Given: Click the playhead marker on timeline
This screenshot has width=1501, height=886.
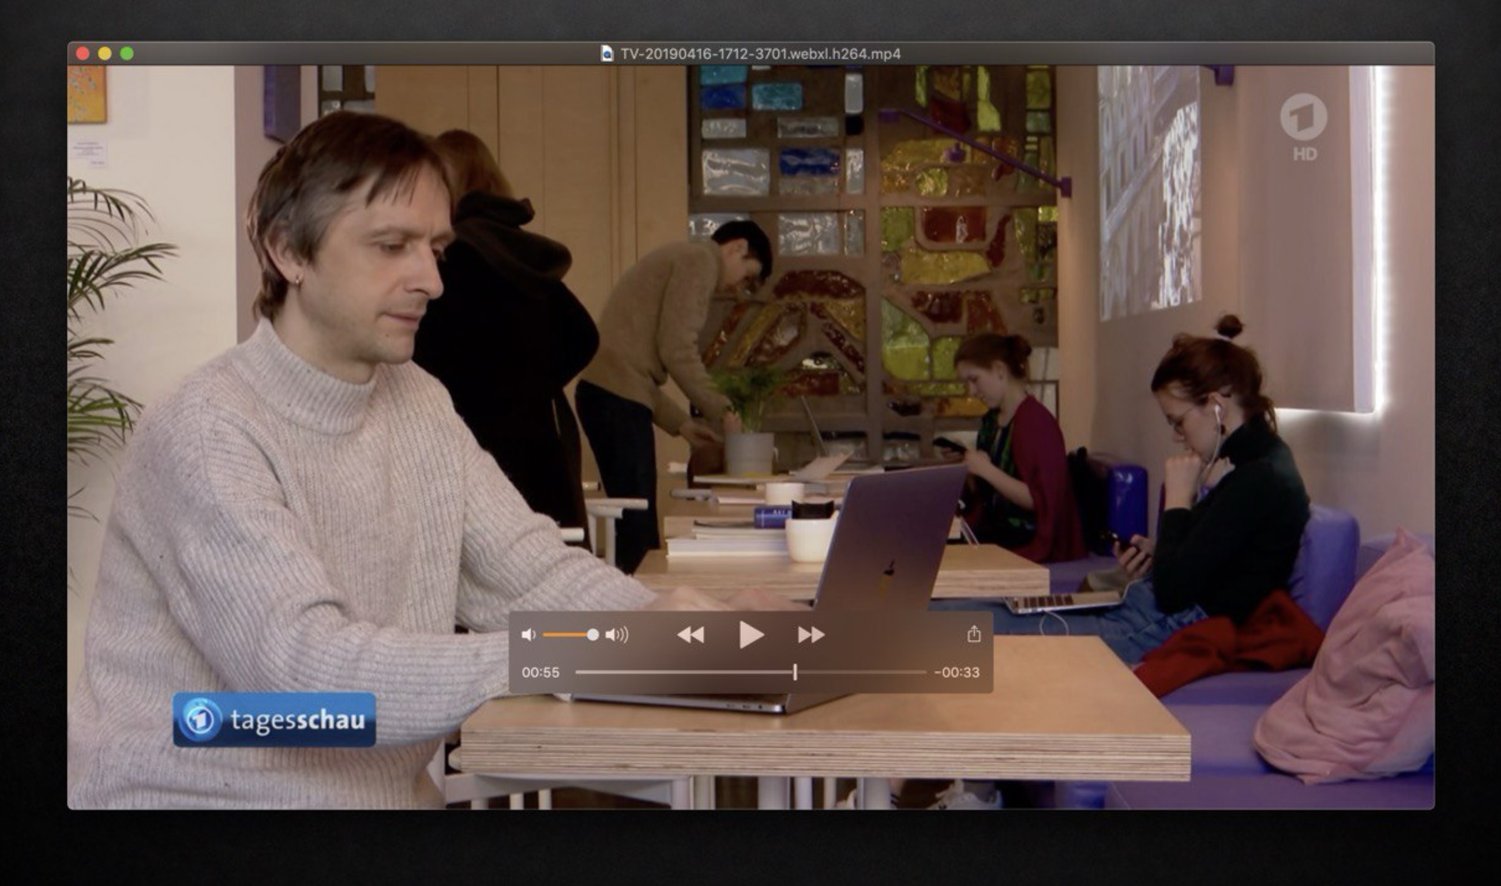Looking at the screenshot, I should tap(795, 672).
